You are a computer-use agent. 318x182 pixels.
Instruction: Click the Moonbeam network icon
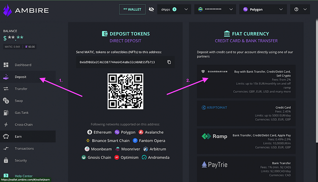[87, 149]
